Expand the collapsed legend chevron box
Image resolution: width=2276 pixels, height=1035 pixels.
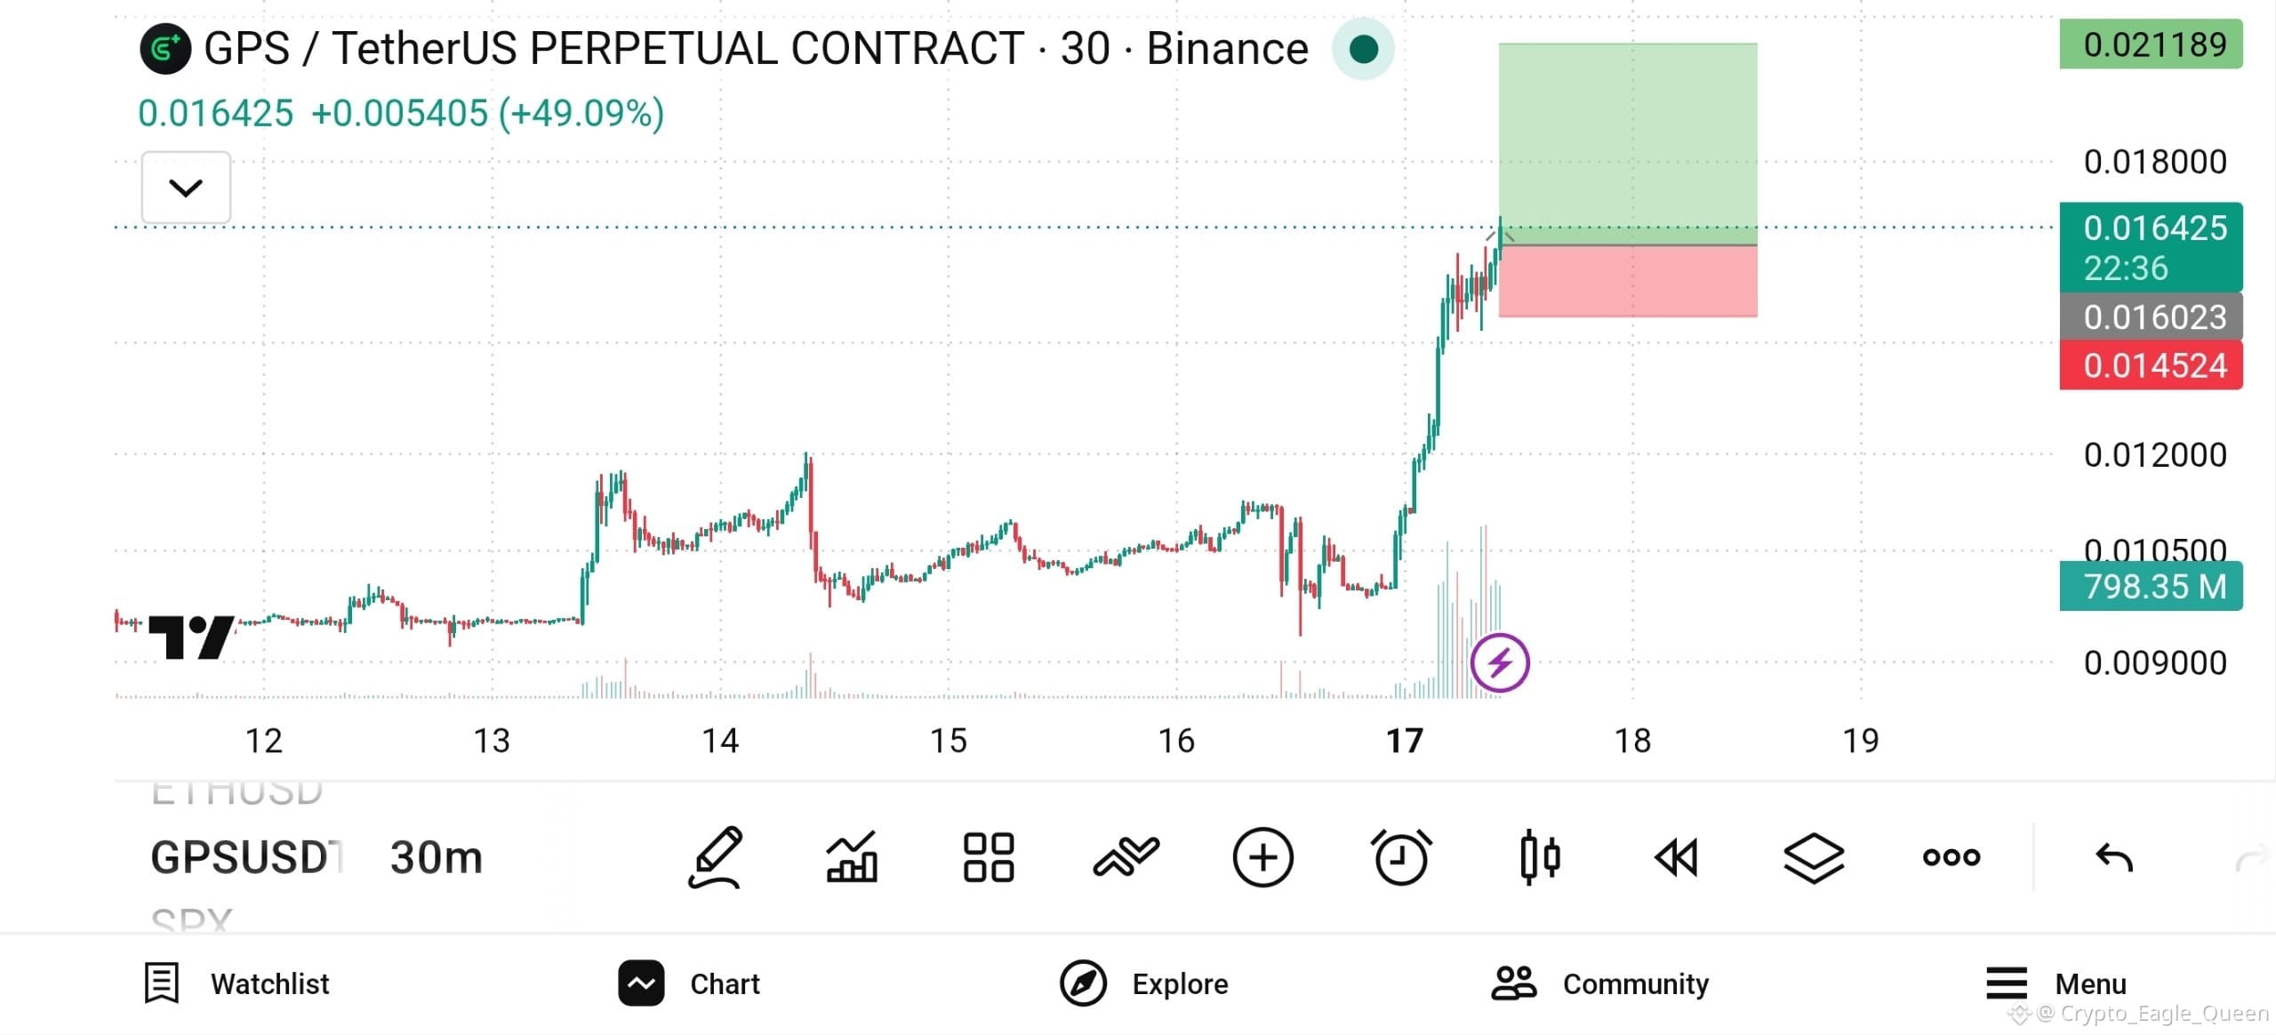point(186,188)
